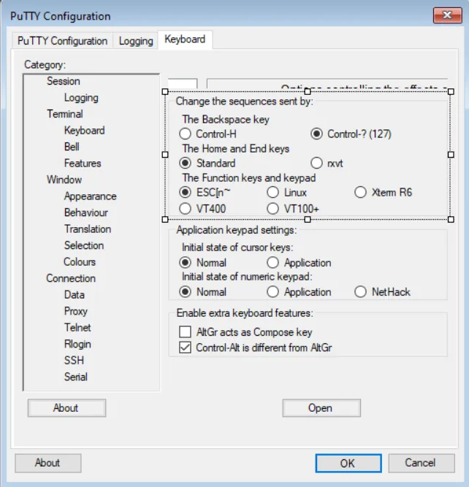
Task: Select the Keyboard tab at top
Action: 185,39
